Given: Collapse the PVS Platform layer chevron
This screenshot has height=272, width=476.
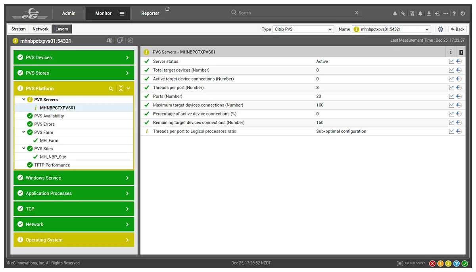Looking at the screenshot, I should 129,88.
